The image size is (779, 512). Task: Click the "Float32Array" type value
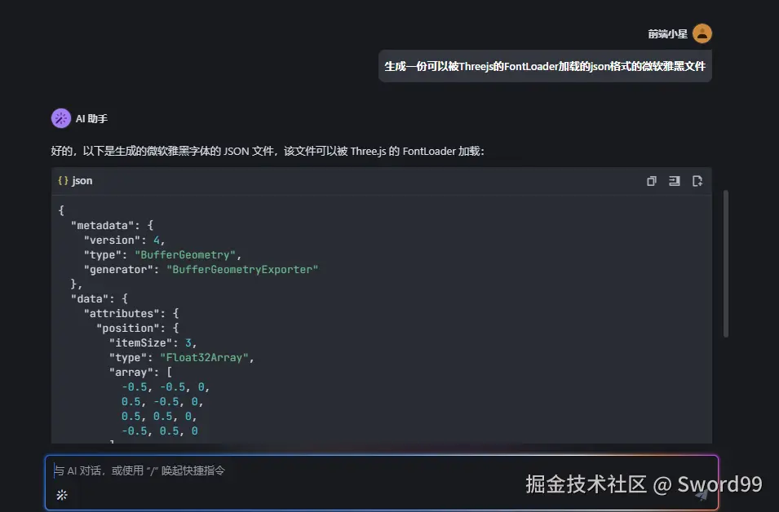point(204,358)
